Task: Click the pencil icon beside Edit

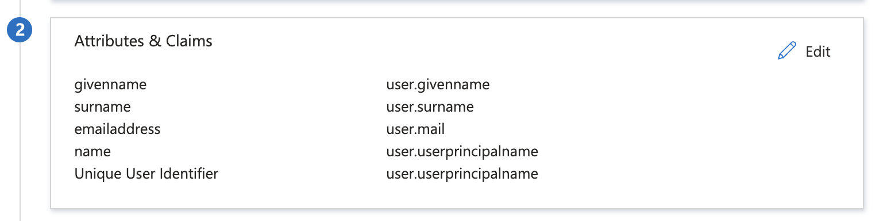Action: [x=787, y=51]
